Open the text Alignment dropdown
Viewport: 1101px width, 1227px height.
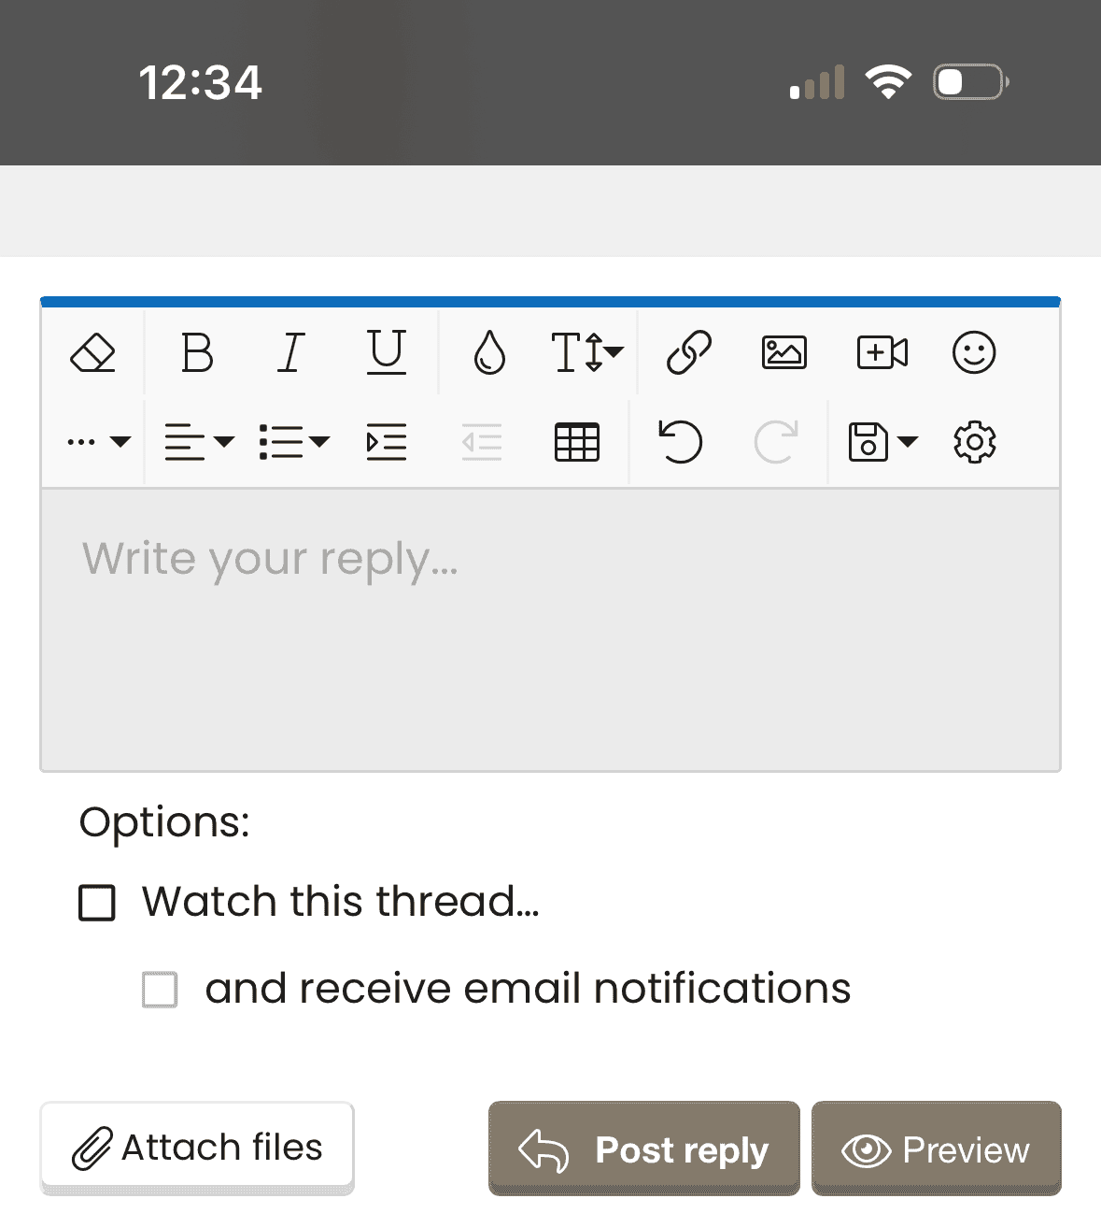(x=199, y=442)
